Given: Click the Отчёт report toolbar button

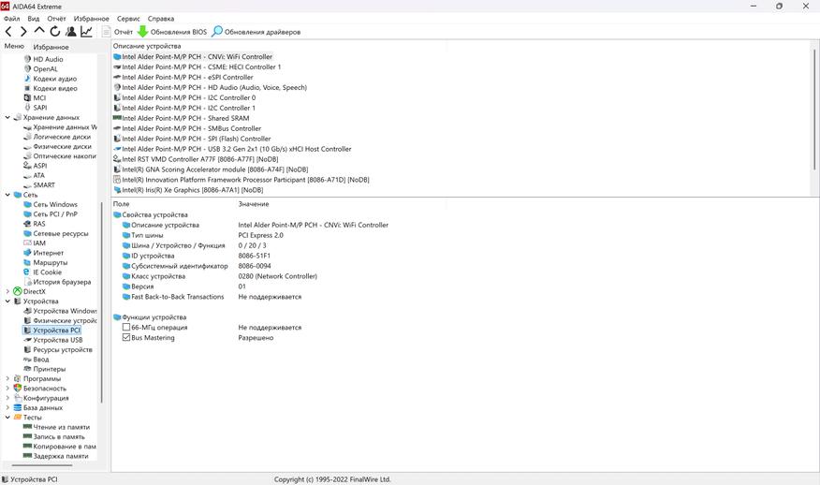Looking at the screenshot, I should coord(118,32).
